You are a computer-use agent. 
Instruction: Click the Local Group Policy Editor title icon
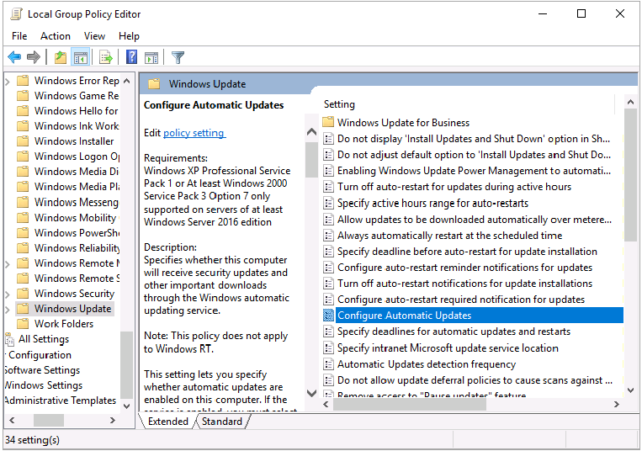coord(16,14)
